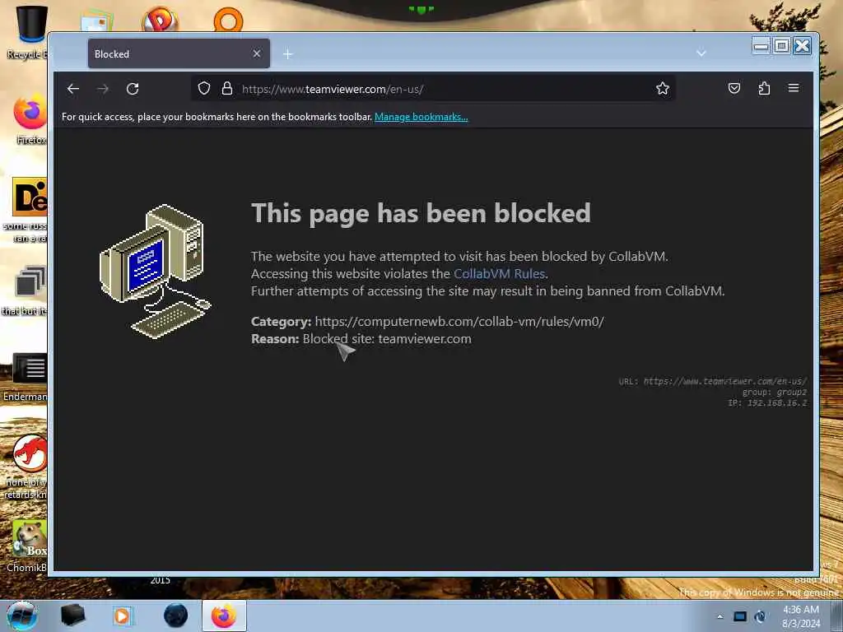
Task: Click the IP 192.168.16.2 text
Action: point(767,403)
